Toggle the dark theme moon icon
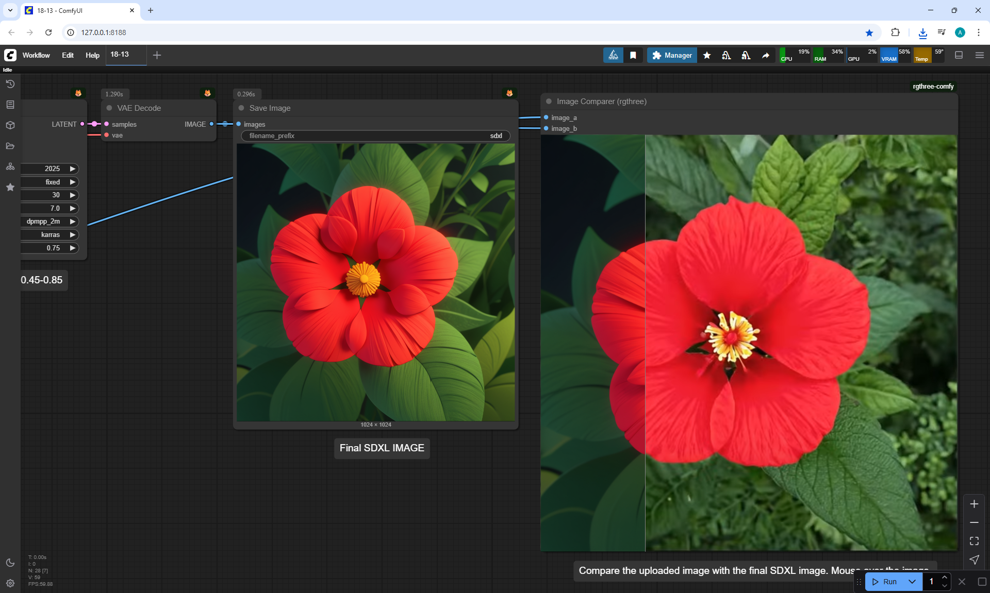The image size is (990, 593). (x=10, y=563)
